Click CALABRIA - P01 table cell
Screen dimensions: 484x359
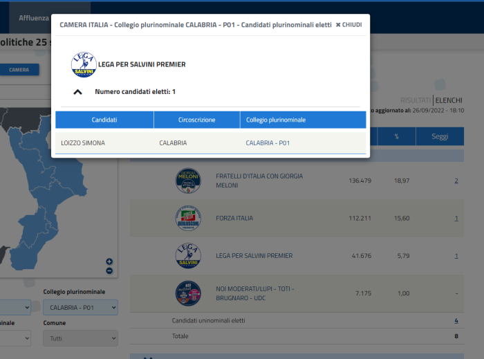pyautogui.click(x=268, y=143)
